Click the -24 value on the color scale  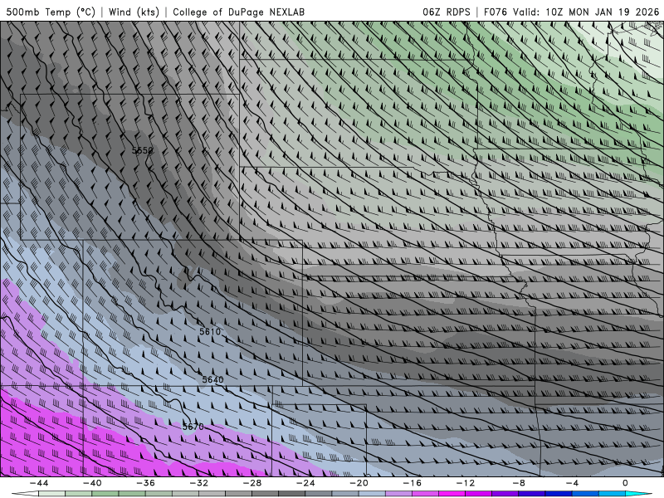[305, 483]
